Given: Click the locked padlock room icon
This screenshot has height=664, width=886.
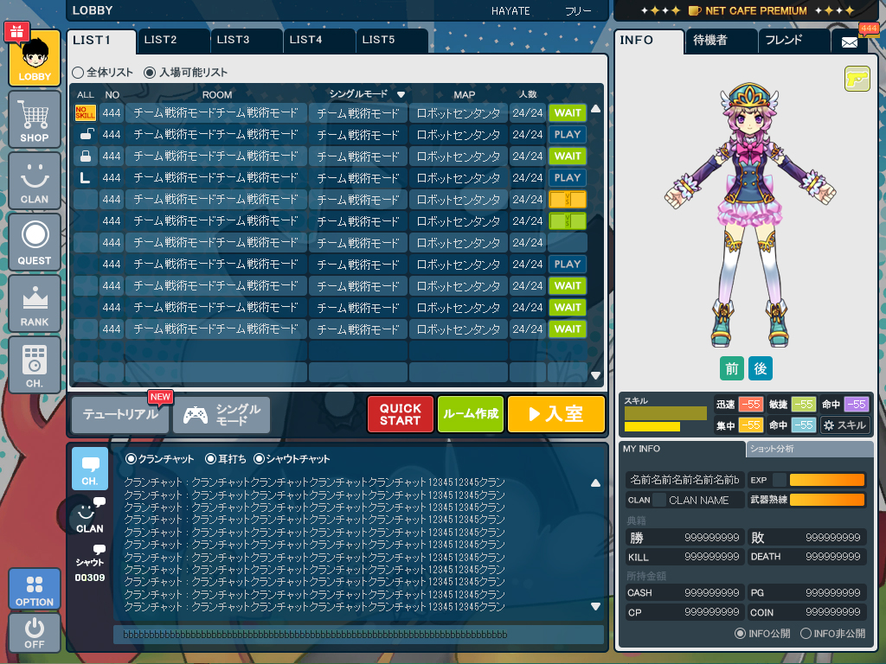Looking at the screenshot, I should pyautogui.click(x=86, y=156).
